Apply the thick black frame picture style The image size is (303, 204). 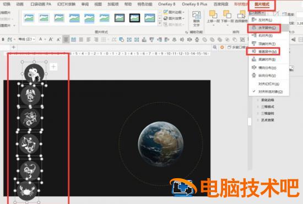(134, 18)
